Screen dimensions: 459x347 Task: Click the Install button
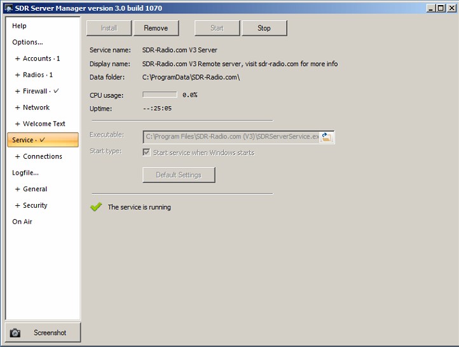[x=109, y=28]
